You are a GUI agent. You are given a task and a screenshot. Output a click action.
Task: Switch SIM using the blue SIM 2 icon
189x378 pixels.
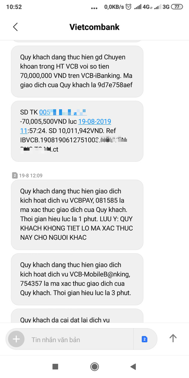(x=145, y=339)
